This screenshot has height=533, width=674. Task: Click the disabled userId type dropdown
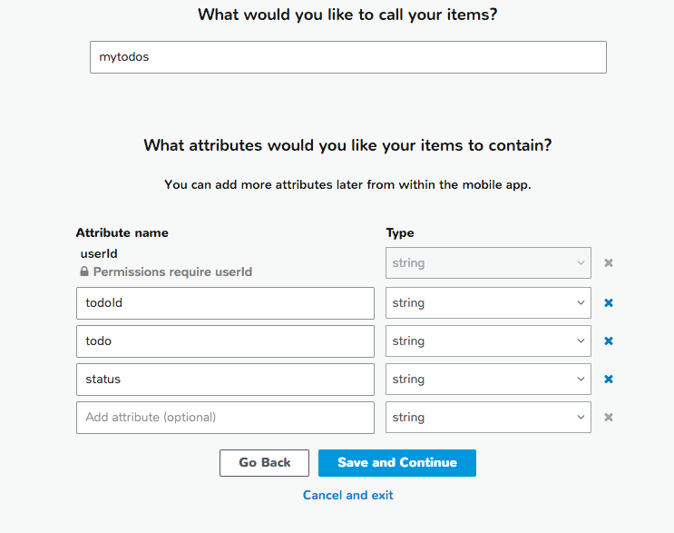[x=488, y=263]
